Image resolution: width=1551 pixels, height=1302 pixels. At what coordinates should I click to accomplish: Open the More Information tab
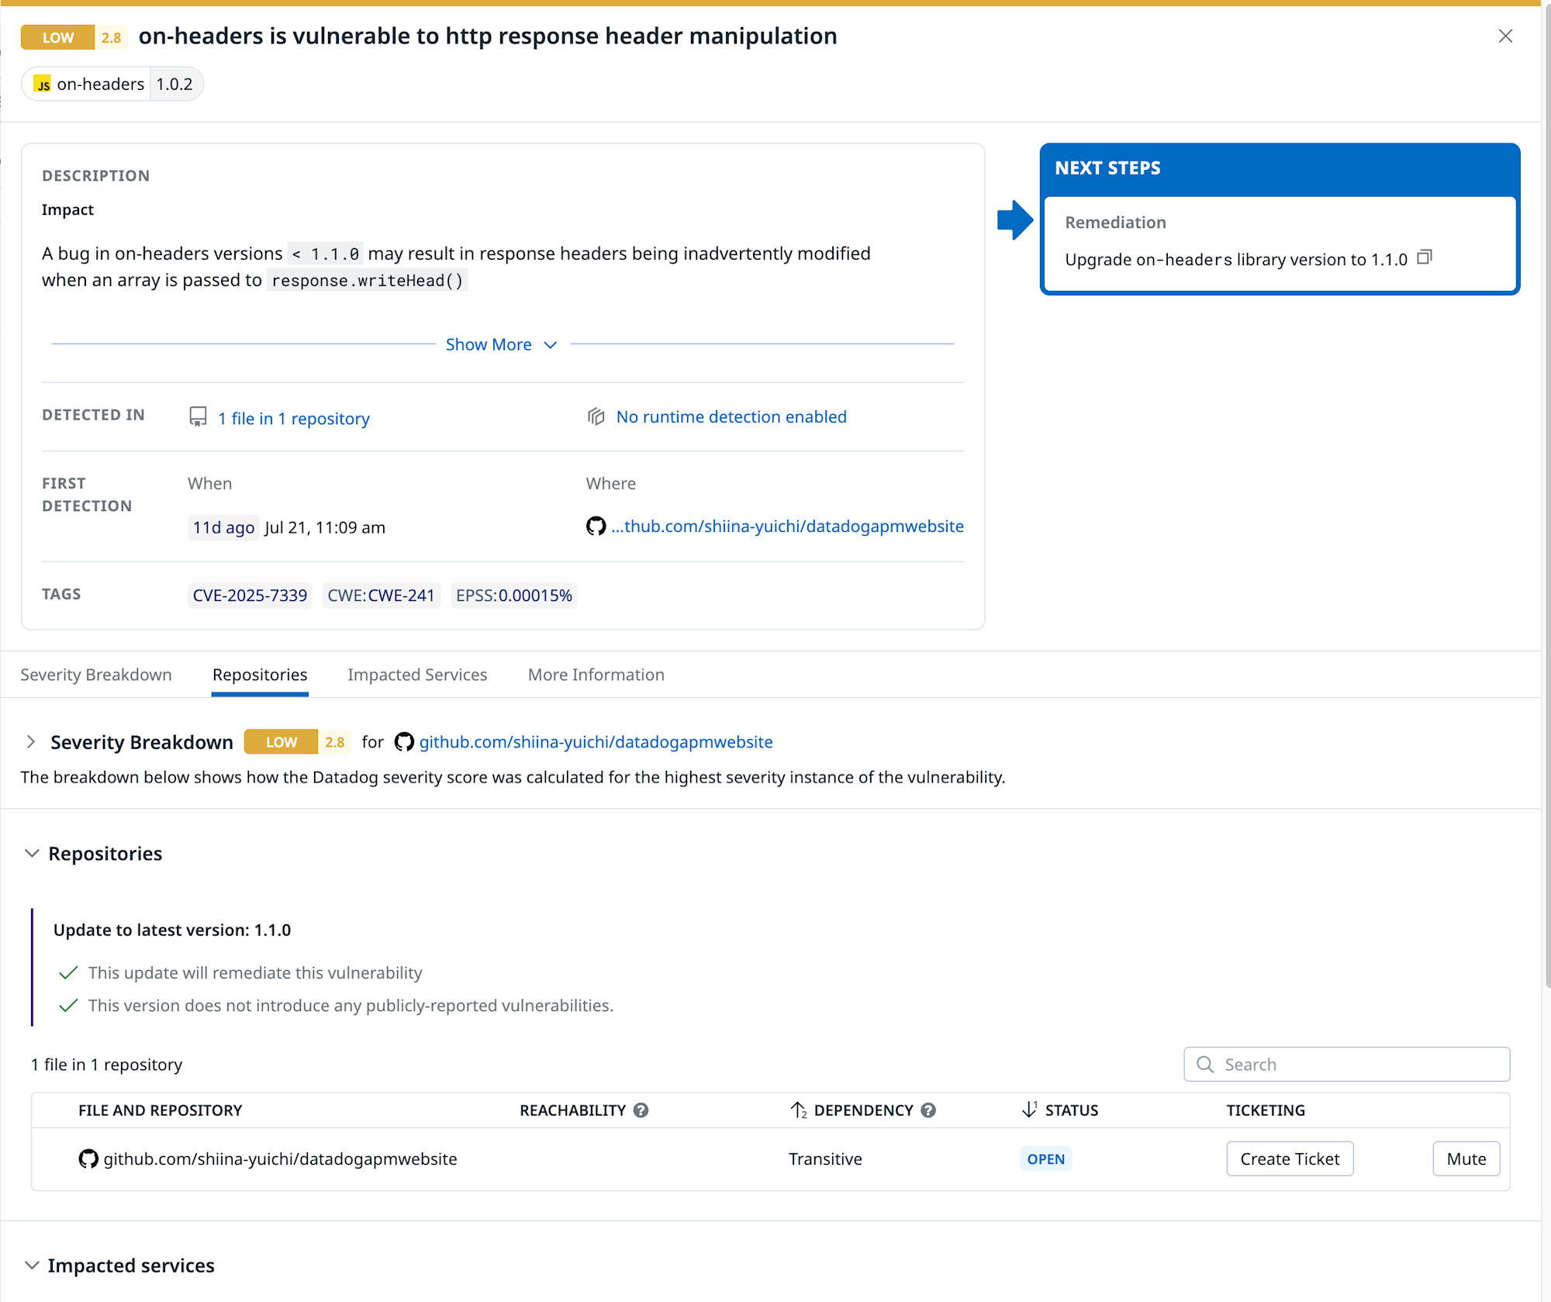pos(596,675)
